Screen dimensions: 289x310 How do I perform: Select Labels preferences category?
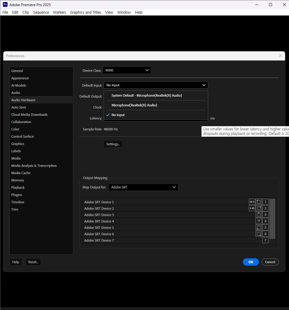click(41, 151)
